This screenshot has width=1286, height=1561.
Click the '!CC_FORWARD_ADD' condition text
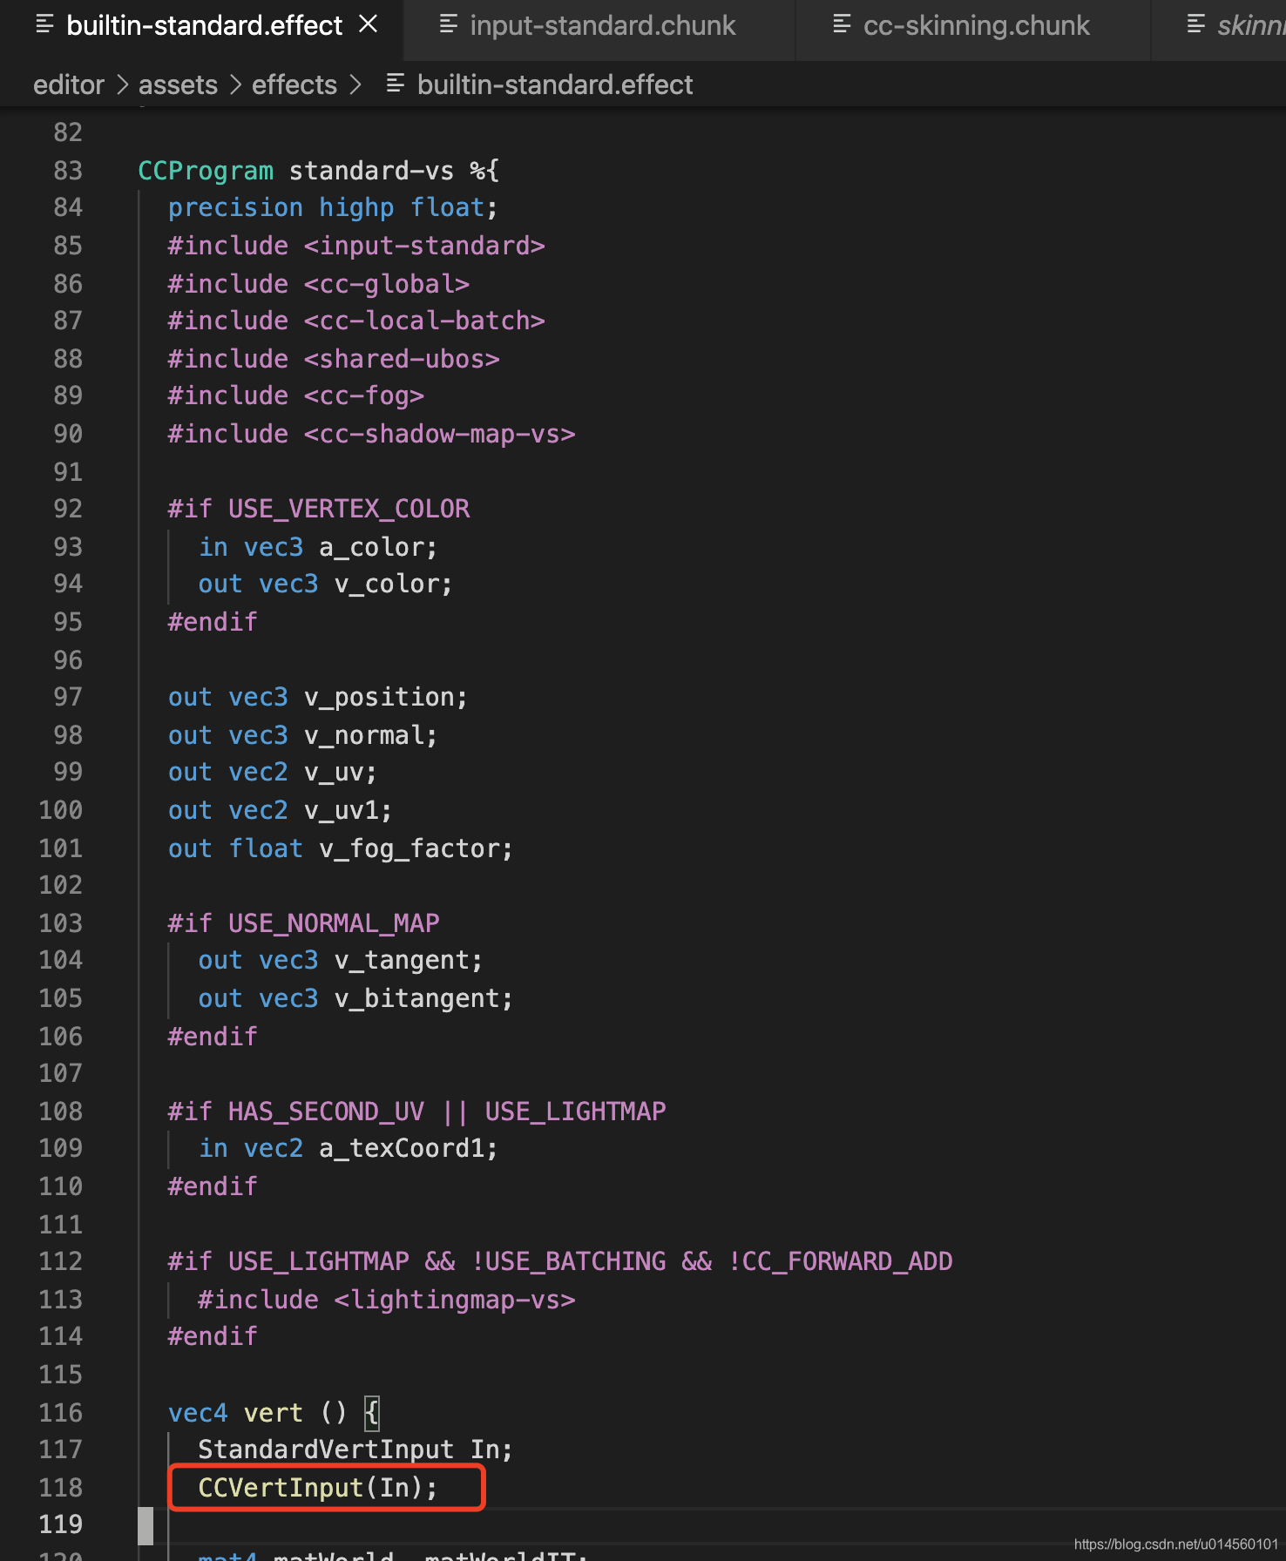(840, 1261)
